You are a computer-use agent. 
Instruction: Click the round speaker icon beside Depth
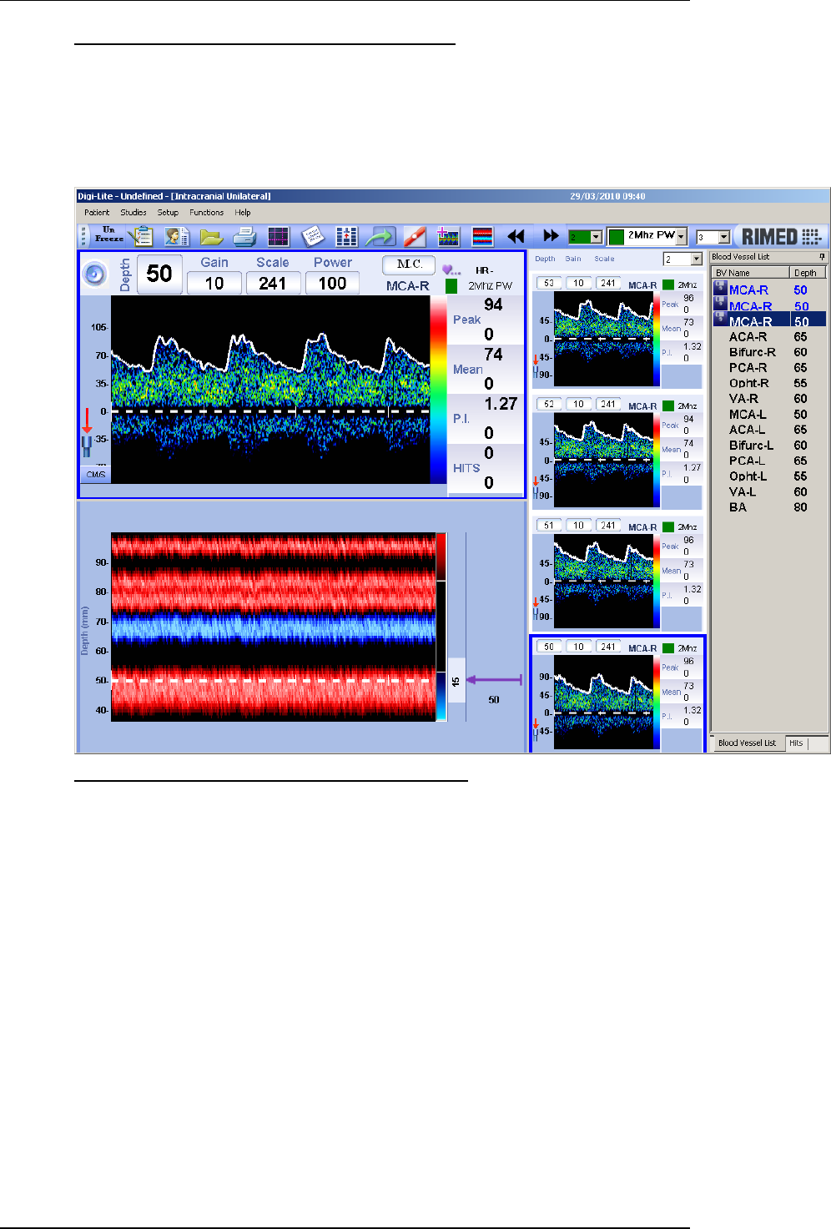95,274
